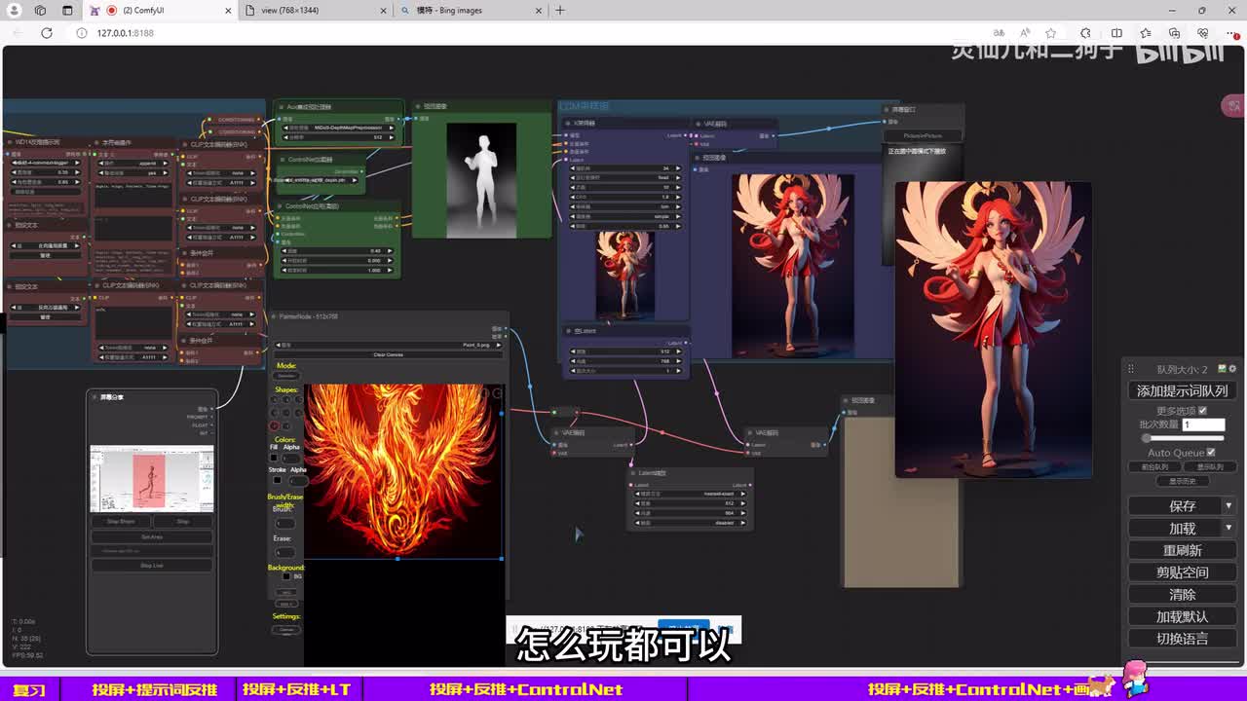This screenshot has height=701, width=1247.
Task: Click the 切换语言 button
Action: pyautogui.click(x=1182, y=639)
